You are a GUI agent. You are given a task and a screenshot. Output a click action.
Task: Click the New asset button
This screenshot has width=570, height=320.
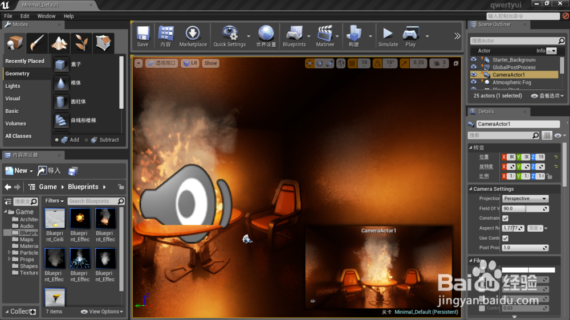[19, 171]
